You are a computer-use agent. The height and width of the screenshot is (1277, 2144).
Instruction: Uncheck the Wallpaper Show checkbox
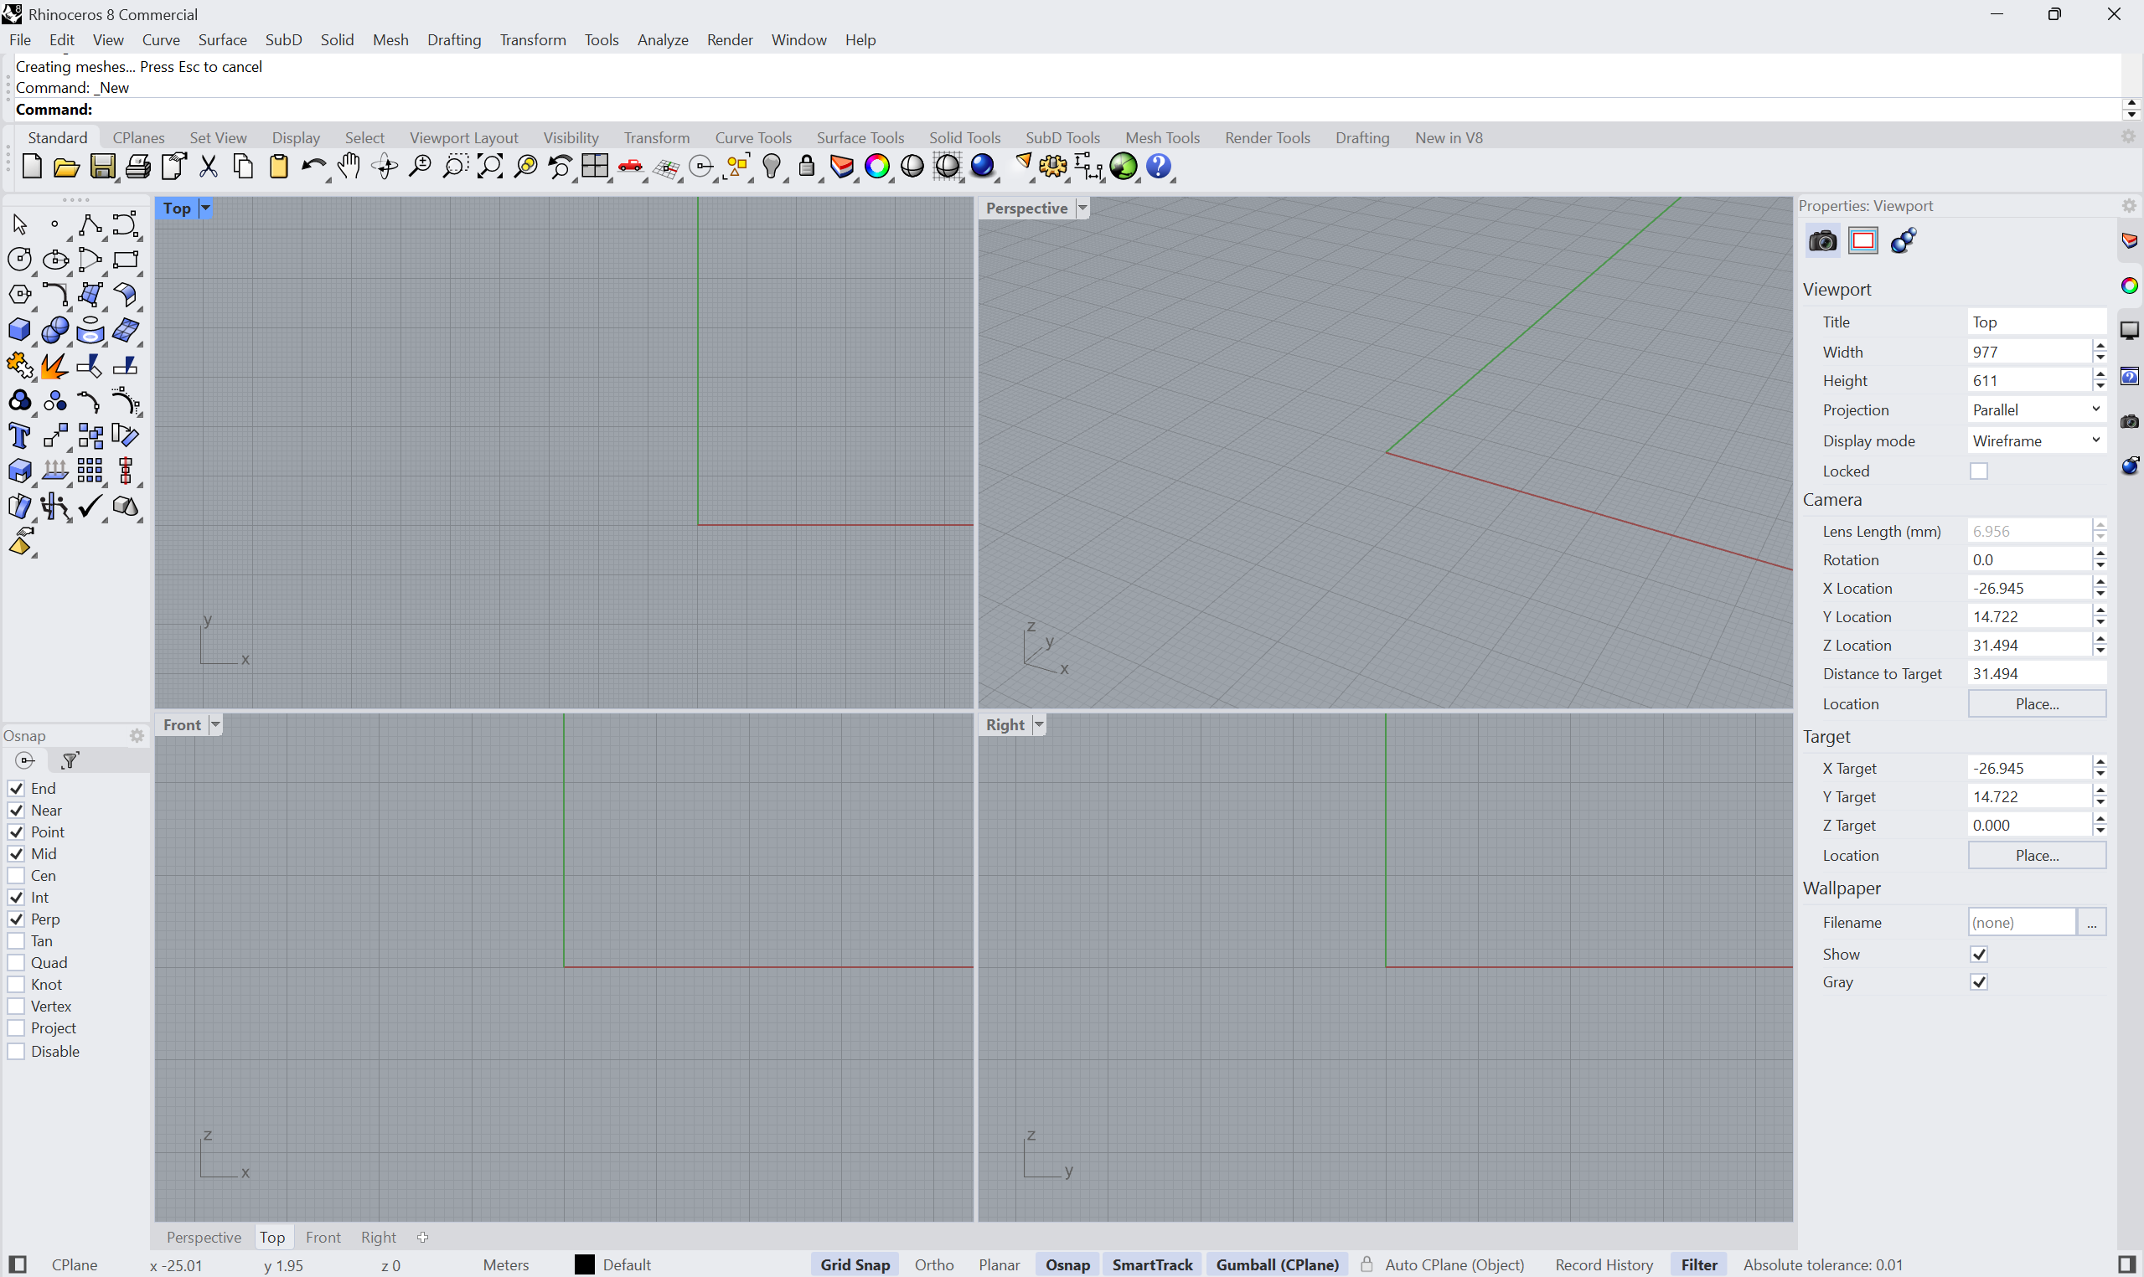(1979, 954)
